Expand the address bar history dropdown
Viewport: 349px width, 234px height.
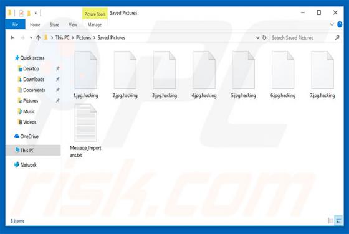point(257,37)
